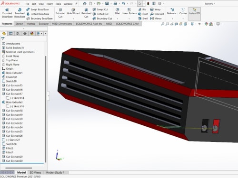Open the Hole Wizard tool

pos(73,11)
